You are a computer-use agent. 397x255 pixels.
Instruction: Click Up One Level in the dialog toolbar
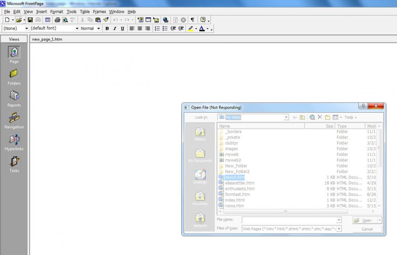(x=302, y=117)
